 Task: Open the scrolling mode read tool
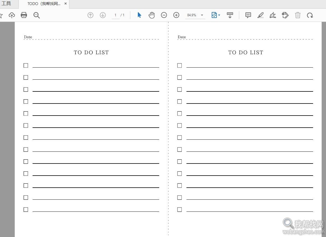pyautogui.click(x=230, y=15)
